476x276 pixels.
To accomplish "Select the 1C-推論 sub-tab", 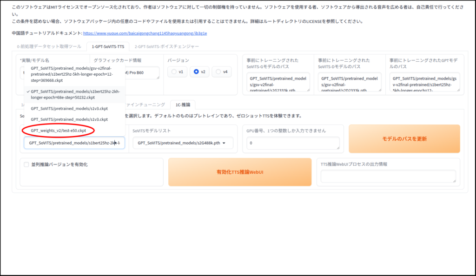I will [x=183, y=105].
